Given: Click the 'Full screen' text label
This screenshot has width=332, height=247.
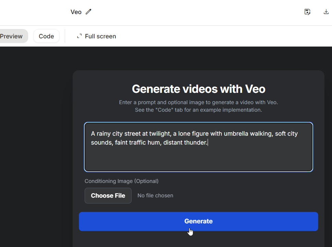Looking at the screenshot, I should coord(100,36).
